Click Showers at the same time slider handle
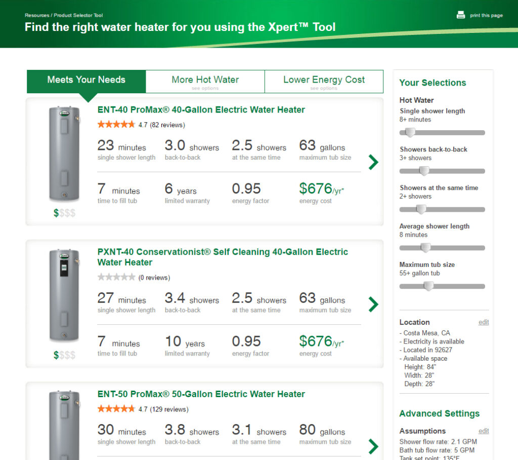 (421, 209)
